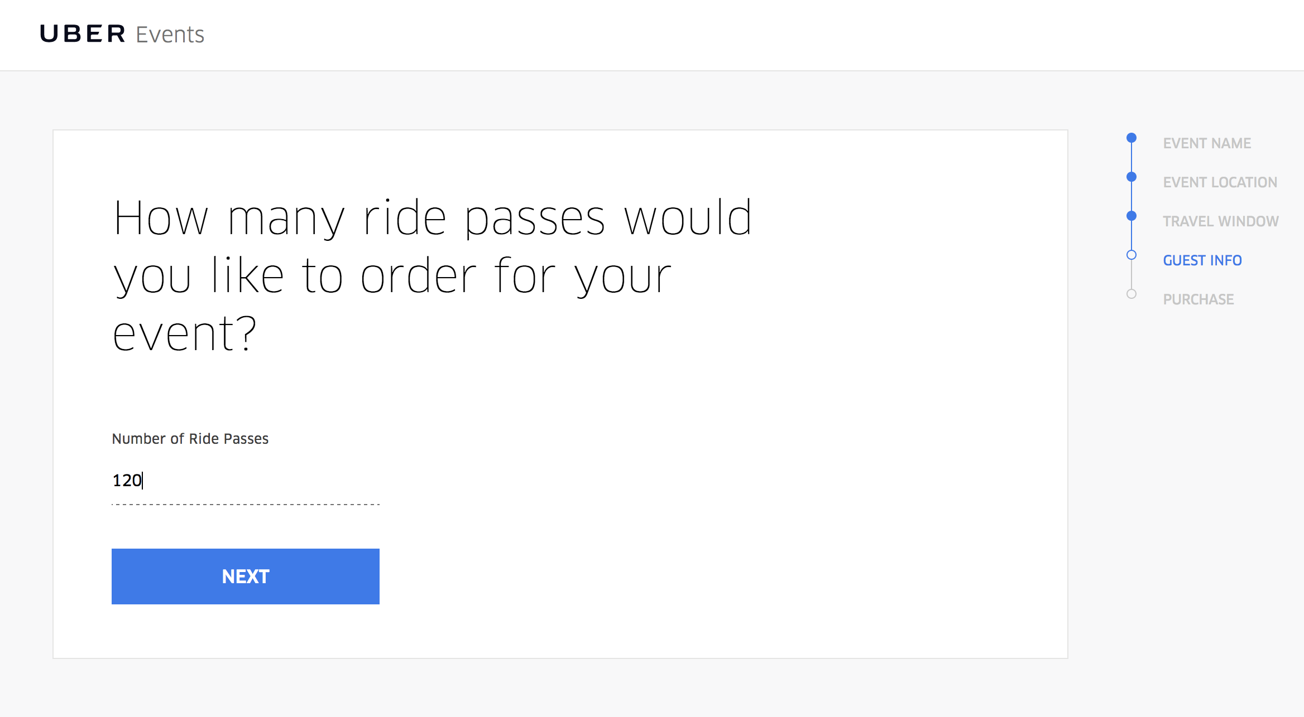The image size is (1304, 717).
Task: Select the outlined Guest Info step circle
Action: click(1131, 254)
